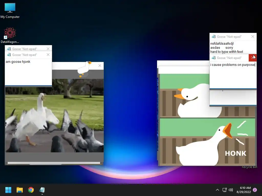Screen dimensions: 262x196
Task: Click notepad icon in top right Not-epad title bar
Action: point(213,36)
